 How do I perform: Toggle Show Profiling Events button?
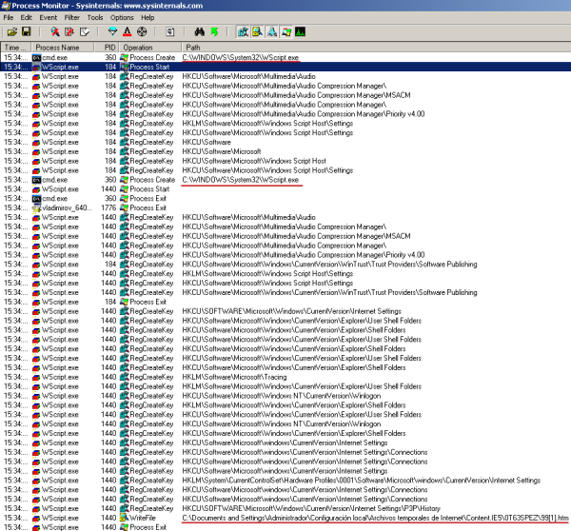coord(301,32)
